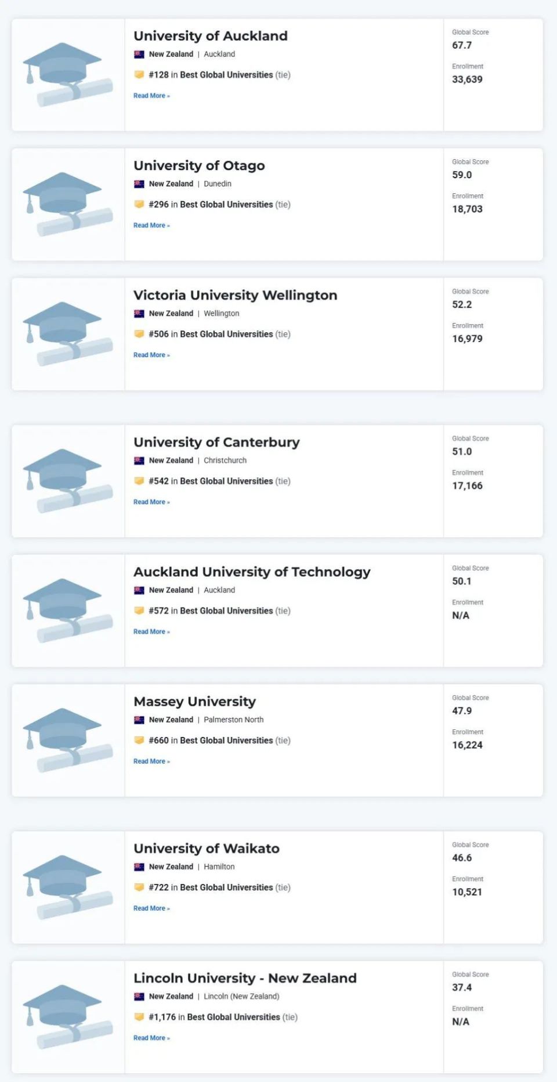
Task: Click the New Zealand flag under University of Canterbury
Action: coord(139,461)
